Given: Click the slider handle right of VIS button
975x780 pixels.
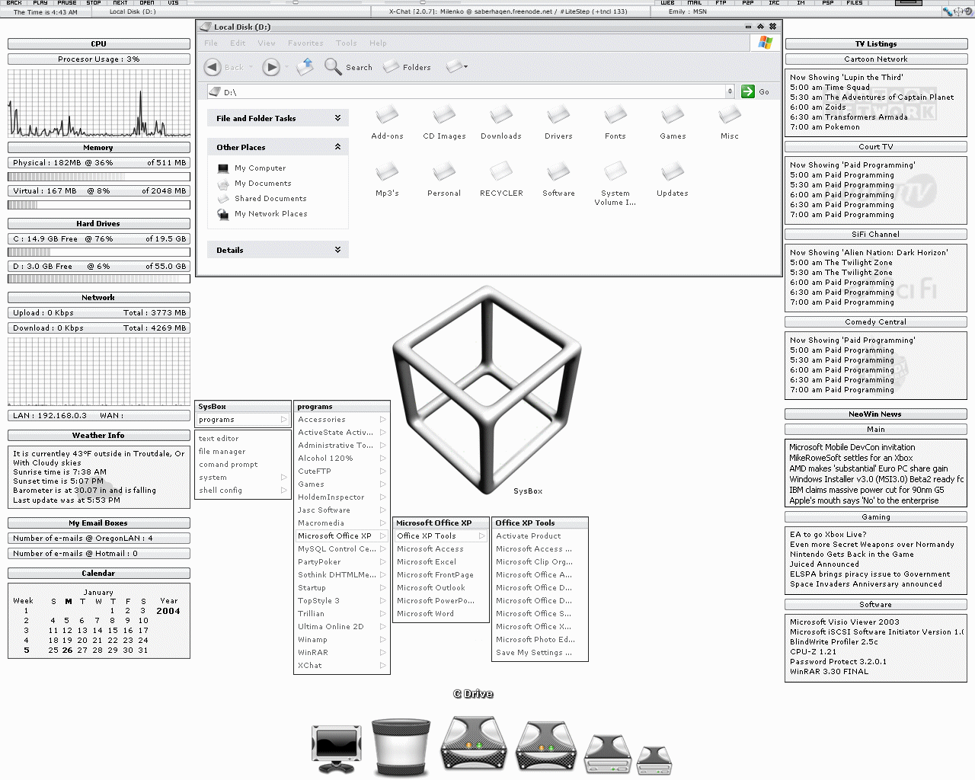Looking at the screenshot, I should pos(296,3).
